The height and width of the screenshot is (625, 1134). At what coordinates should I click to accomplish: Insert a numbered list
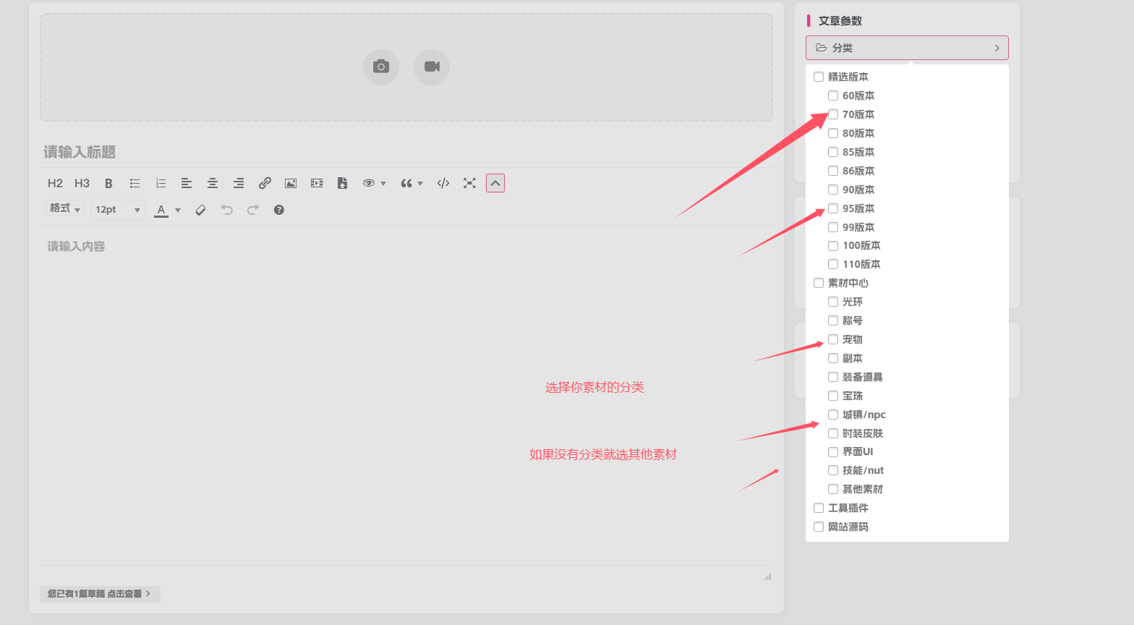click(x=161, y=183)
